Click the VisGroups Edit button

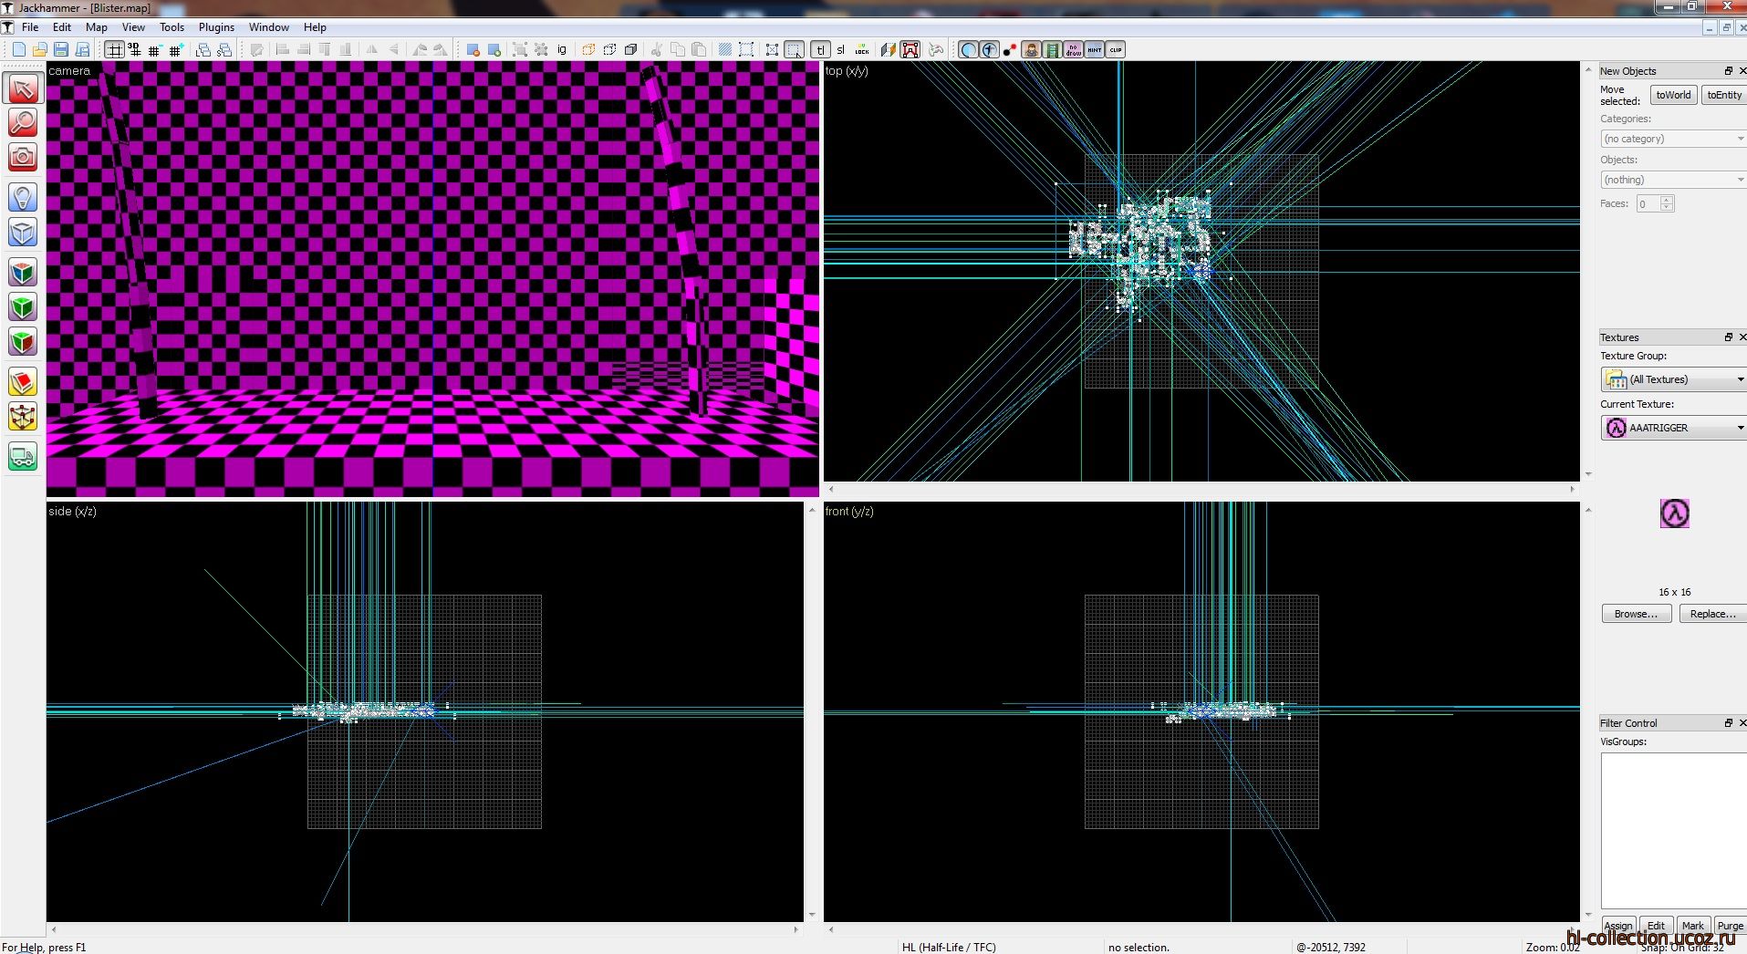click(x=1656, y=925)
